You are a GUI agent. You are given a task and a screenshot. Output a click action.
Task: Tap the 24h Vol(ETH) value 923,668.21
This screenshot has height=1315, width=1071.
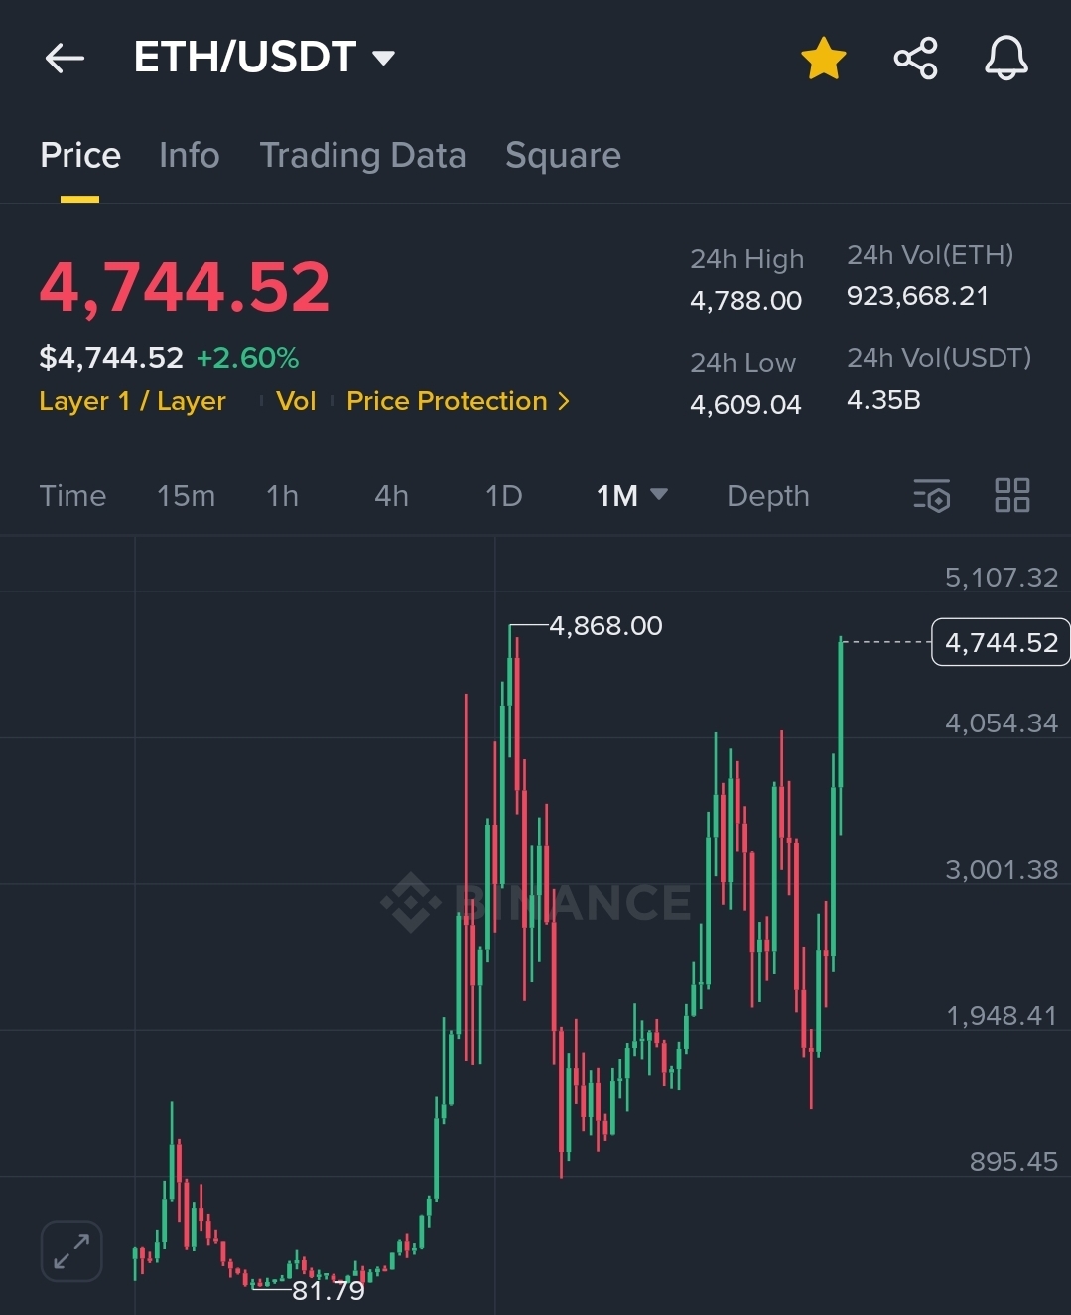(x=917, y=296)
